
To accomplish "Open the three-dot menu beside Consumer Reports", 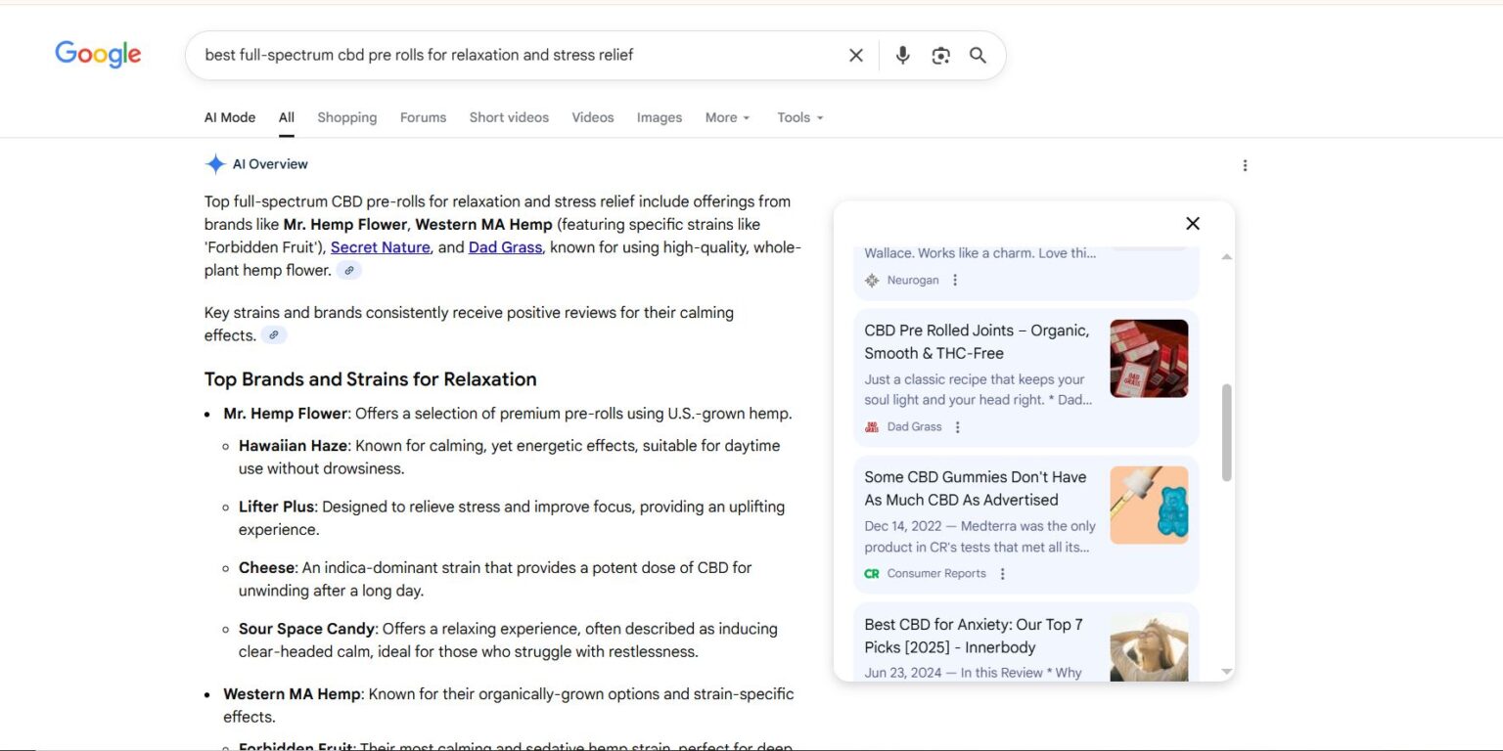I will pyautogui.click(x=1002, y=574).
